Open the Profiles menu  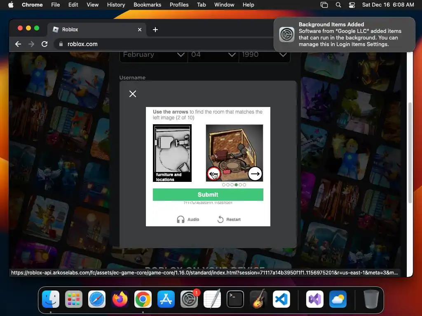179,5
